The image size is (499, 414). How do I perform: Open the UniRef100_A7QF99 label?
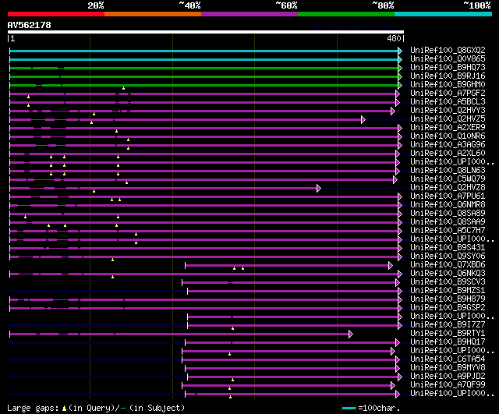pyautogui.click(x=448, y=385)
